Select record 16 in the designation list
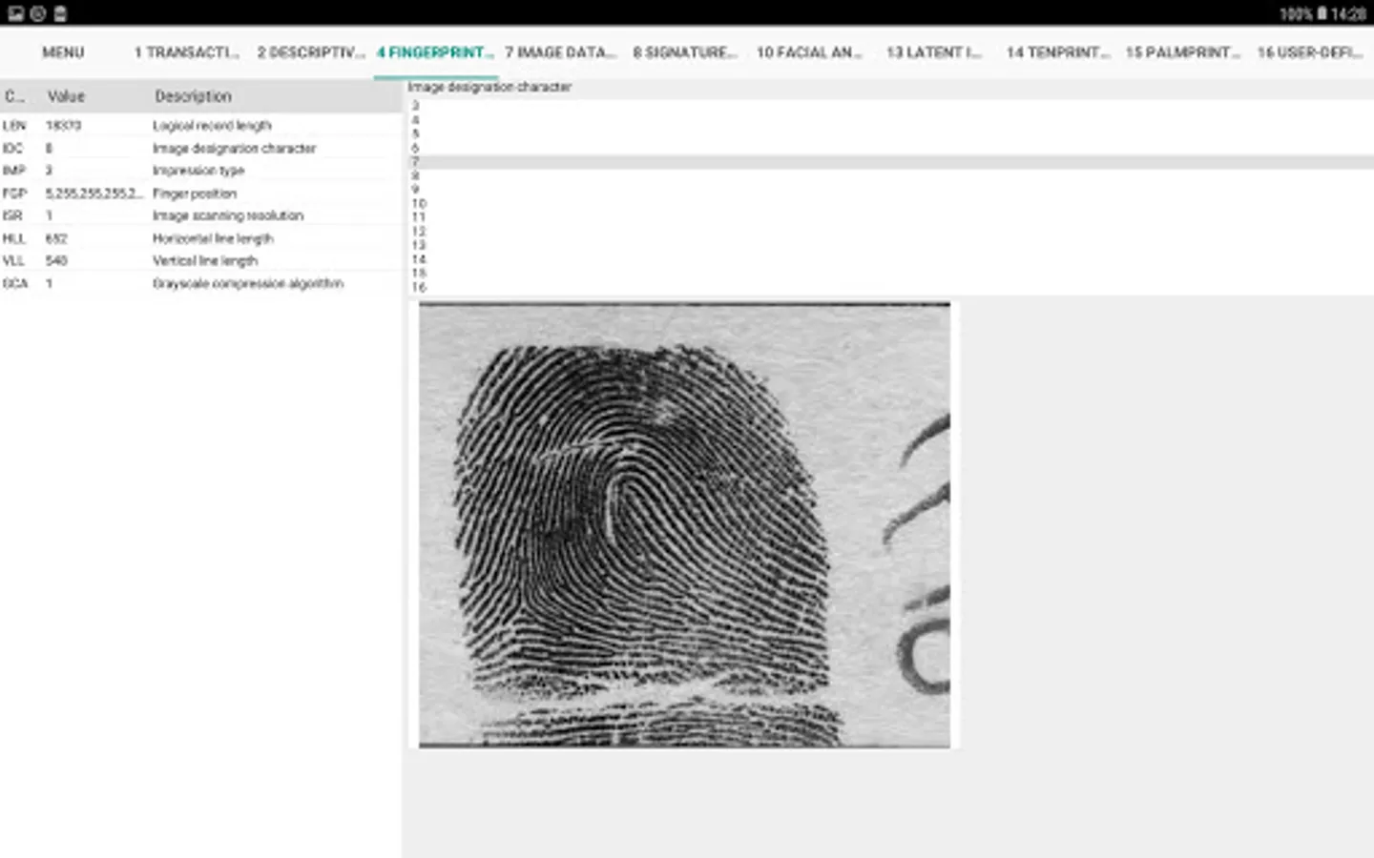The image size is (1374, 858). [890, 286]
